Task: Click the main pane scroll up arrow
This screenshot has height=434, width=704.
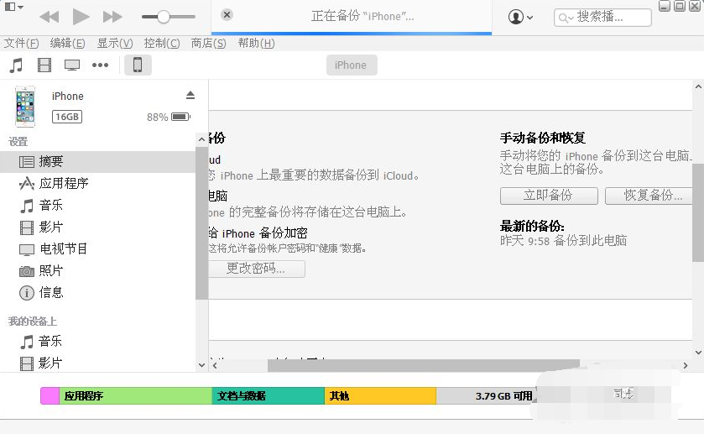Action: point(698,86)
